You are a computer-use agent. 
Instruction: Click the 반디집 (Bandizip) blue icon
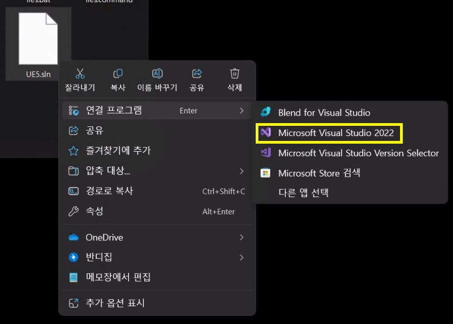74,257
